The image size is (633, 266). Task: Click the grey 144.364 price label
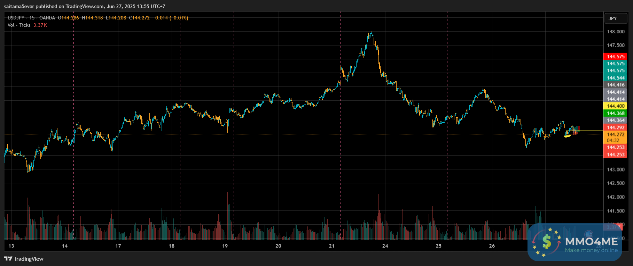point(616,120)
